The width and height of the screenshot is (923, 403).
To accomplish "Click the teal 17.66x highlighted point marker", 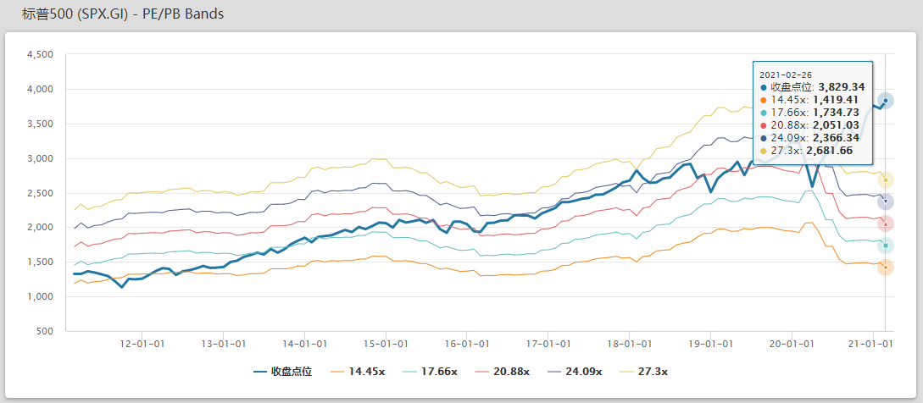I will click(885, 246).
